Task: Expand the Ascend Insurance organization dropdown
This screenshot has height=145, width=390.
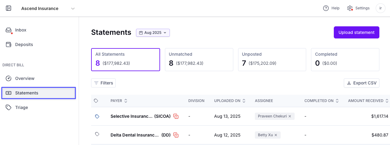Action: tap(73, 8)
